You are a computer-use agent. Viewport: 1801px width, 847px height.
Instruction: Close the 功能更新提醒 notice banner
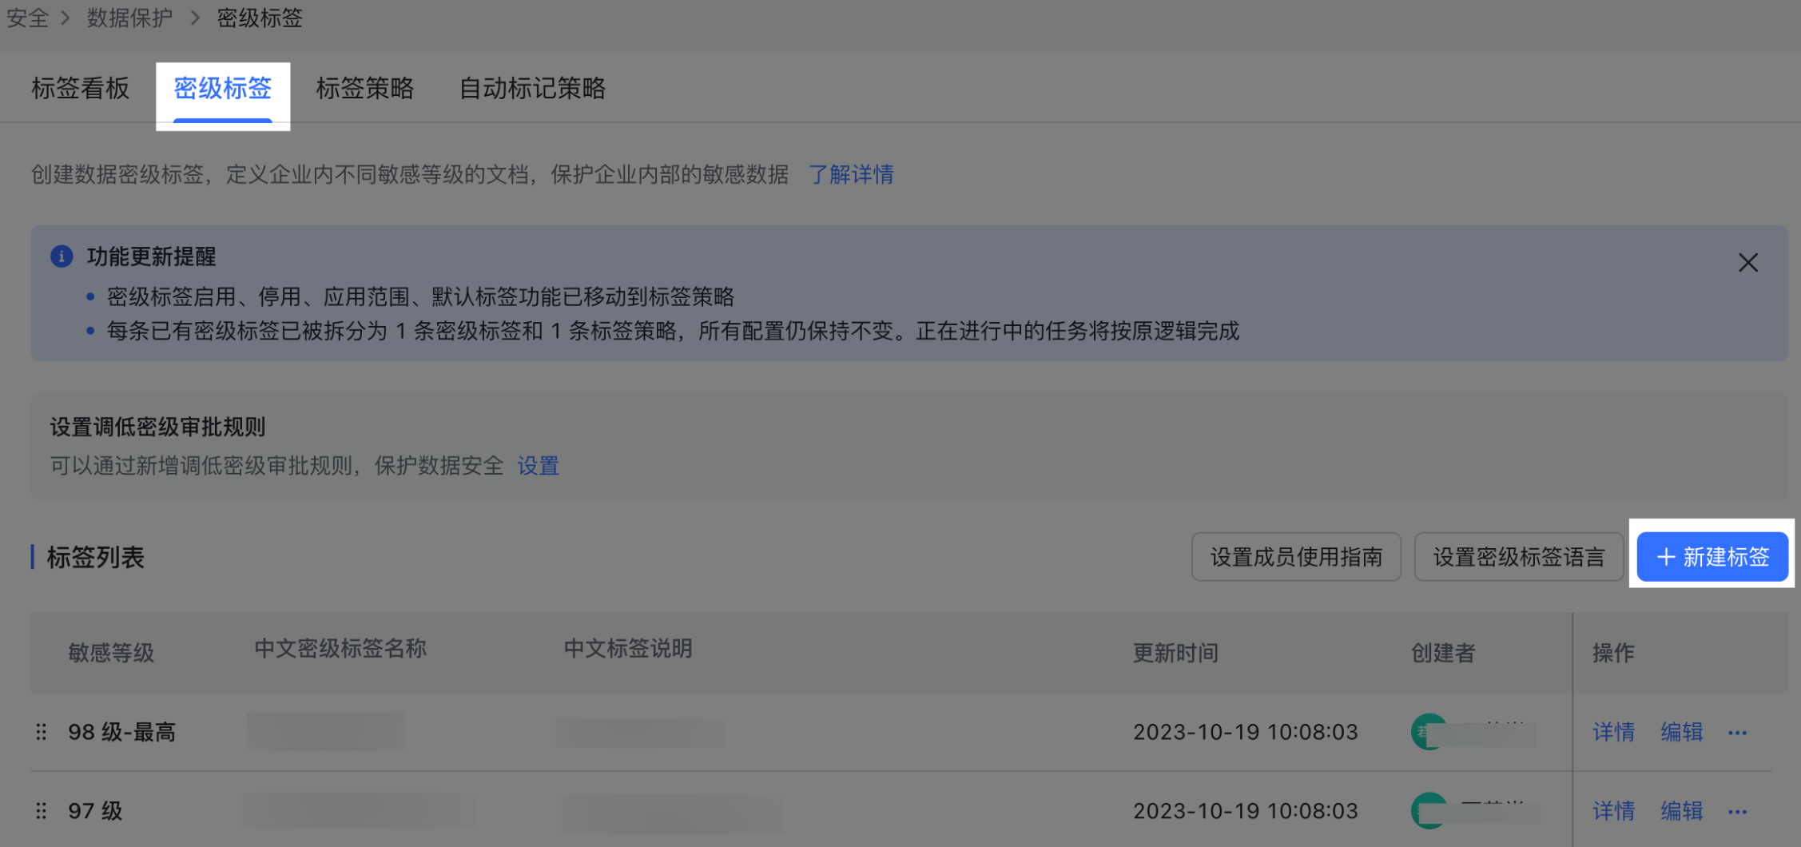pyautogui.click(x=1747, y=263)
